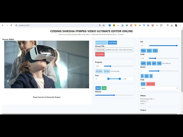Click the Set Start button

[x=99, y=71]
